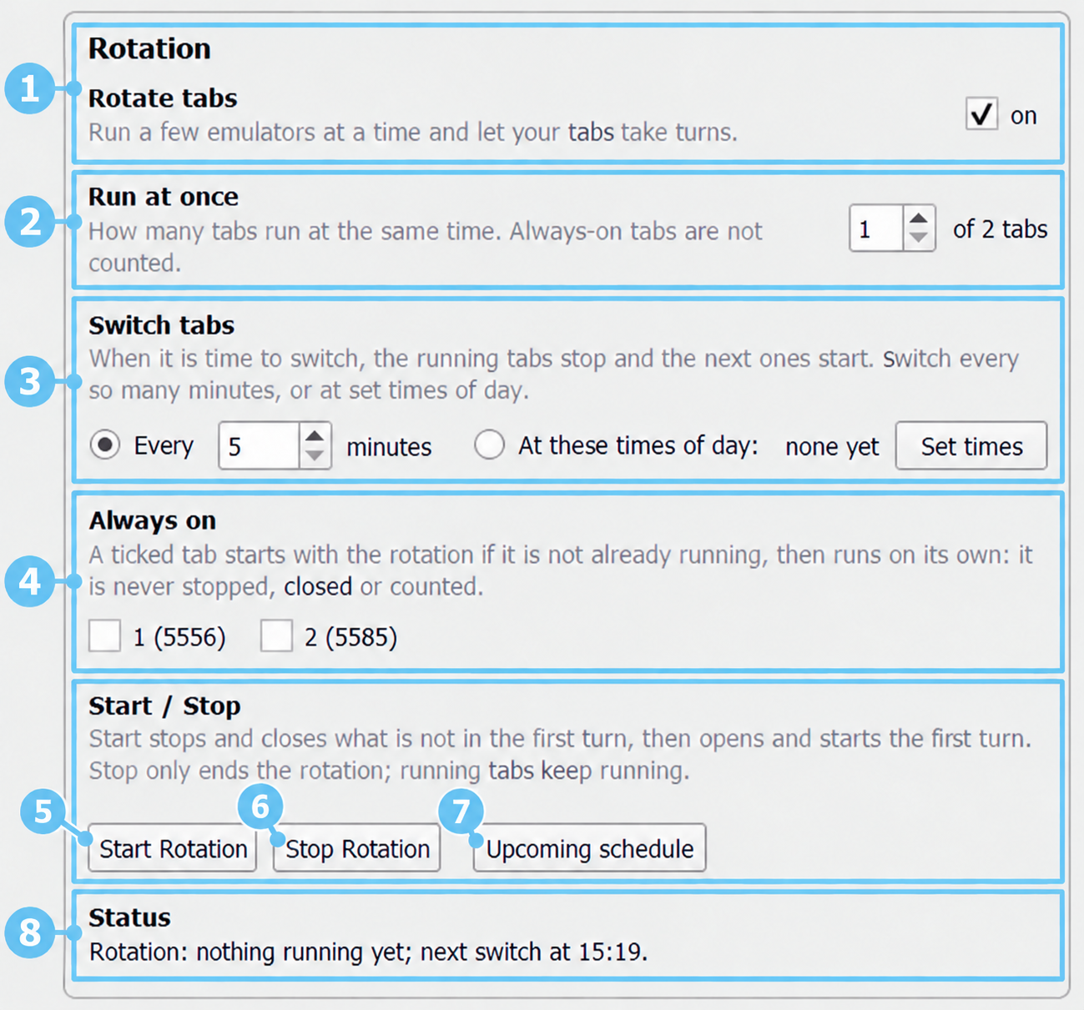1084x1010 pixels.
Task: Open the Upcoming schedule
Action: (589, 848)
